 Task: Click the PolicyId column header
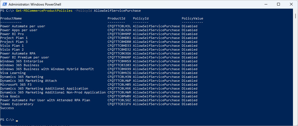coord(141,18)
